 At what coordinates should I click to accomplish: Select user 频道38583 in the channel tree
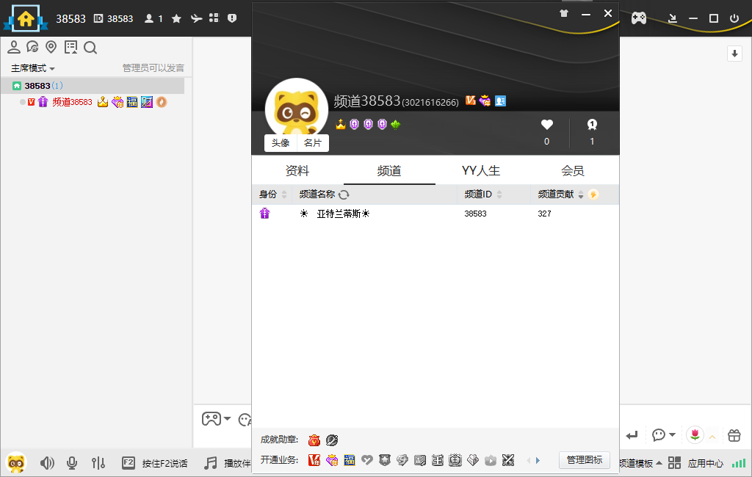pyautogui.click(x=72, y=102)
